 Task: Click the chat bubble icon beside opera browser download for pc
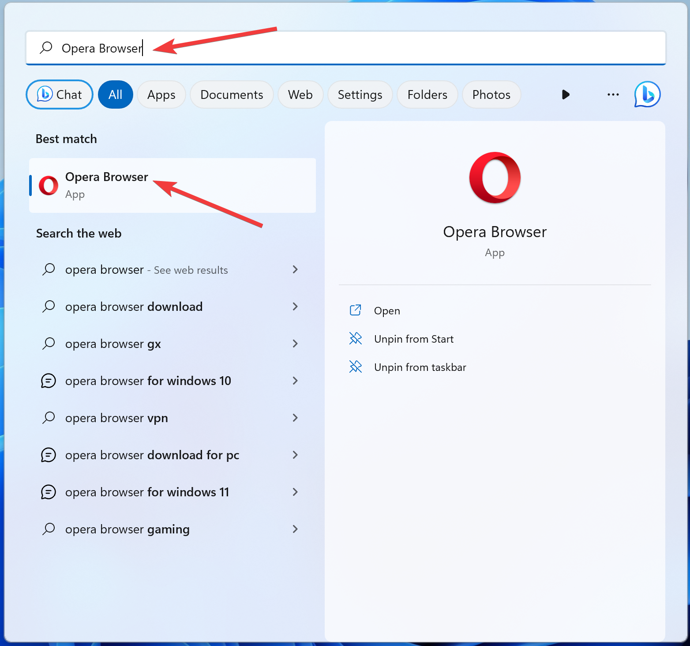(49, 455)
